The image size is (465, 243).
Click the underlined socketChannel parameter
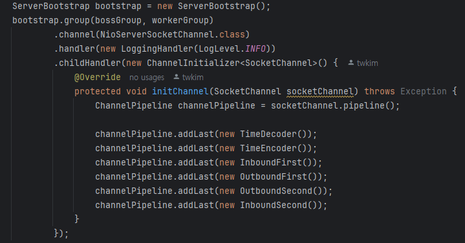click(320, 92)
